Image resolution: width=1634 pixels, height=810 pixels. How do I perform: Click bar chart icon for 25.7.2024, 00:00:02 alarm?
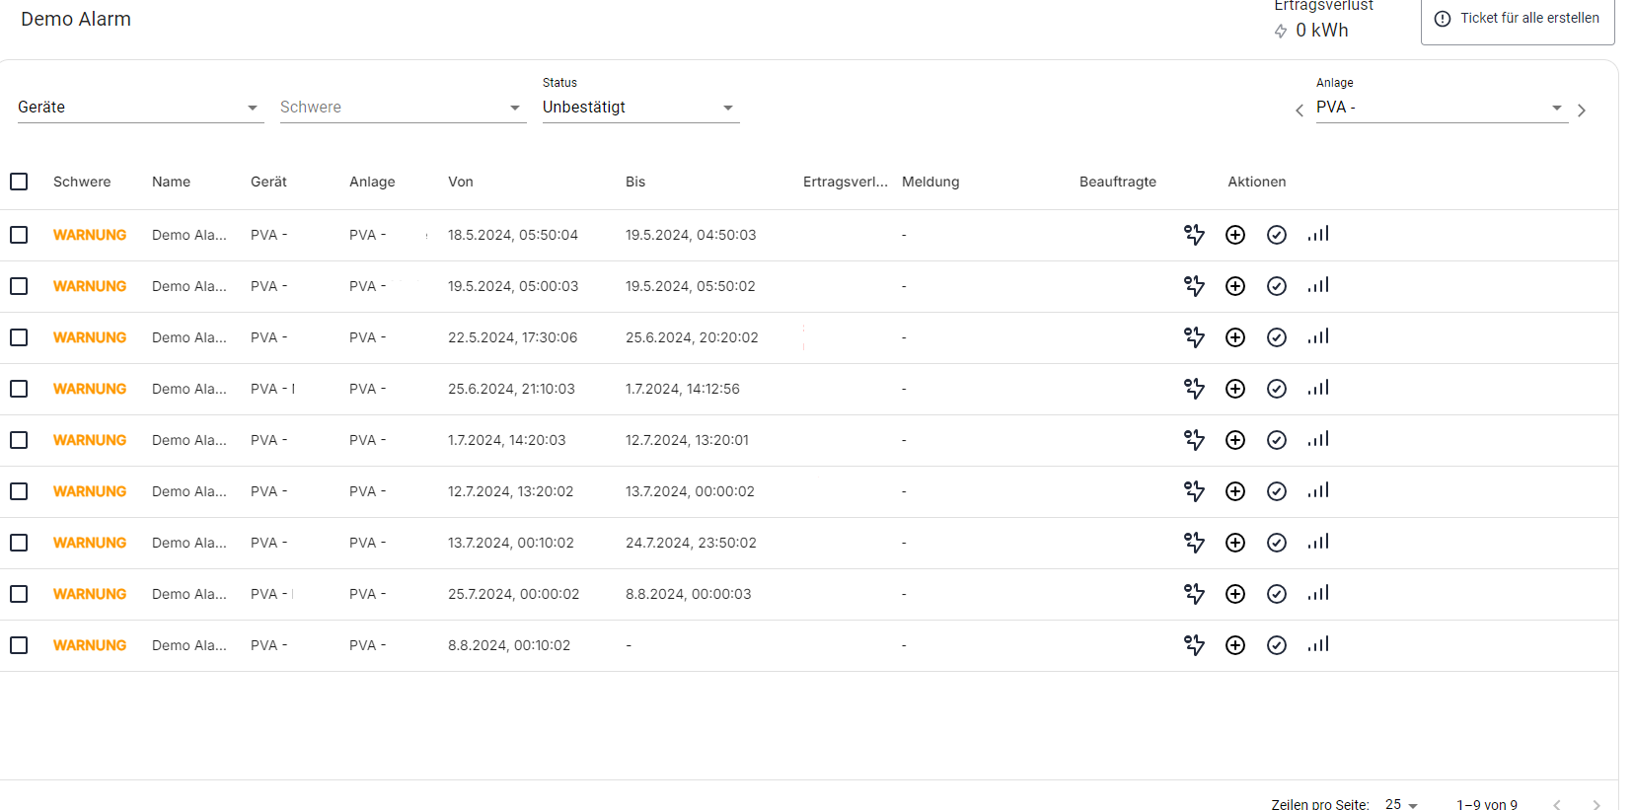click(1318, 594)
